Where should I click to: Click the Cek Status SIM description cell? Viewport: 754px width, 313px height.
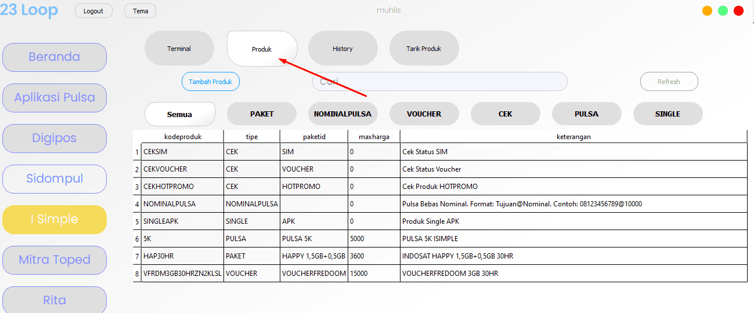tap(573, 152)
